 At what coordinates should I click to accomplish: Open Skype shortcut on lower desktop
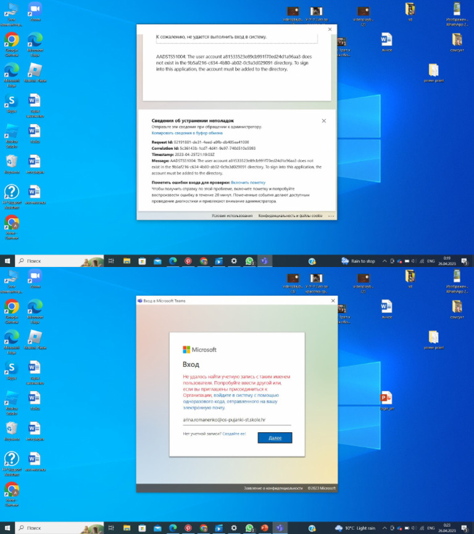pos(12,371)
